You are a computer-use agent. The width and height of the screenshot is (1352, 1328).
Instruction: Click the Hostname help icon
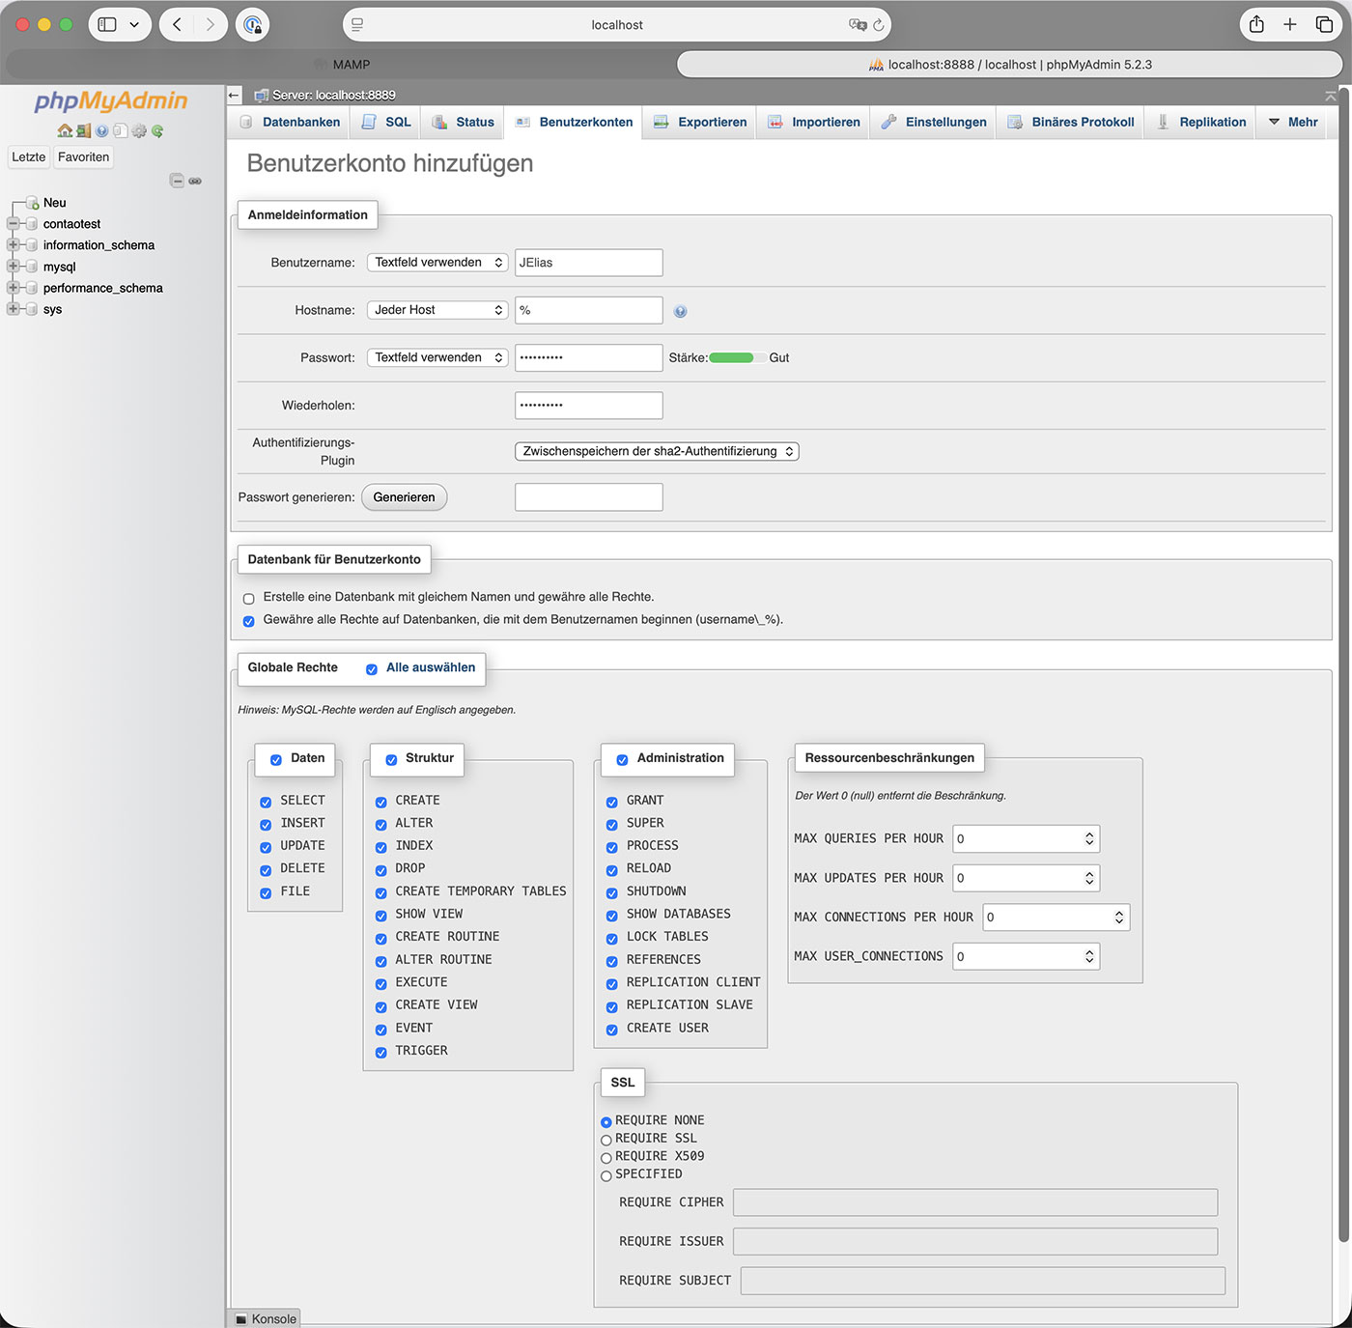(x=681, y=311)
